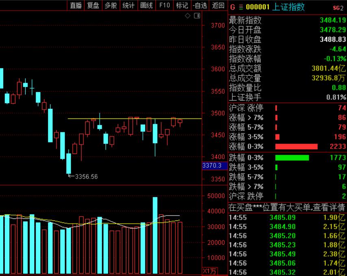Click the 指数涨幅 value -0.13%

click(x=335, y=59)
